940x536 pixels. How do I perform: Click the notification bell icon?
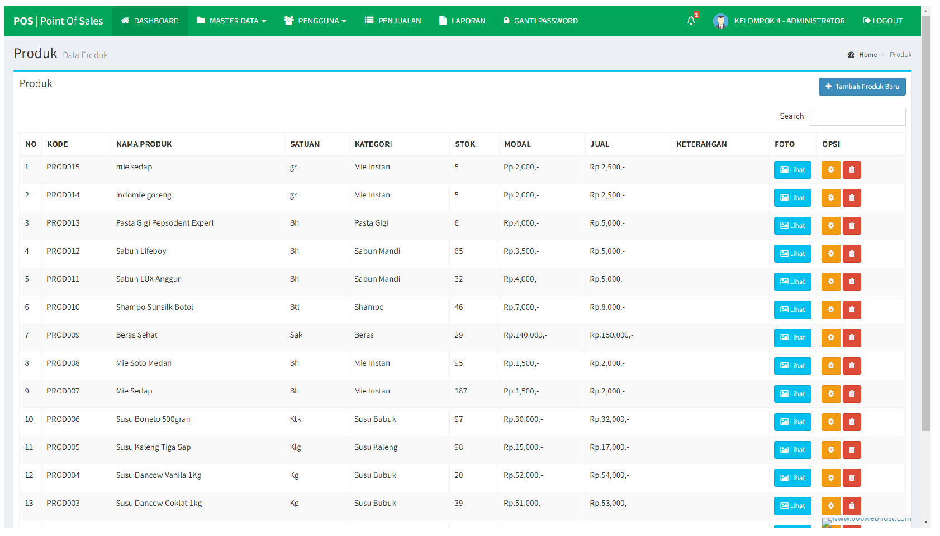(691, 21)
